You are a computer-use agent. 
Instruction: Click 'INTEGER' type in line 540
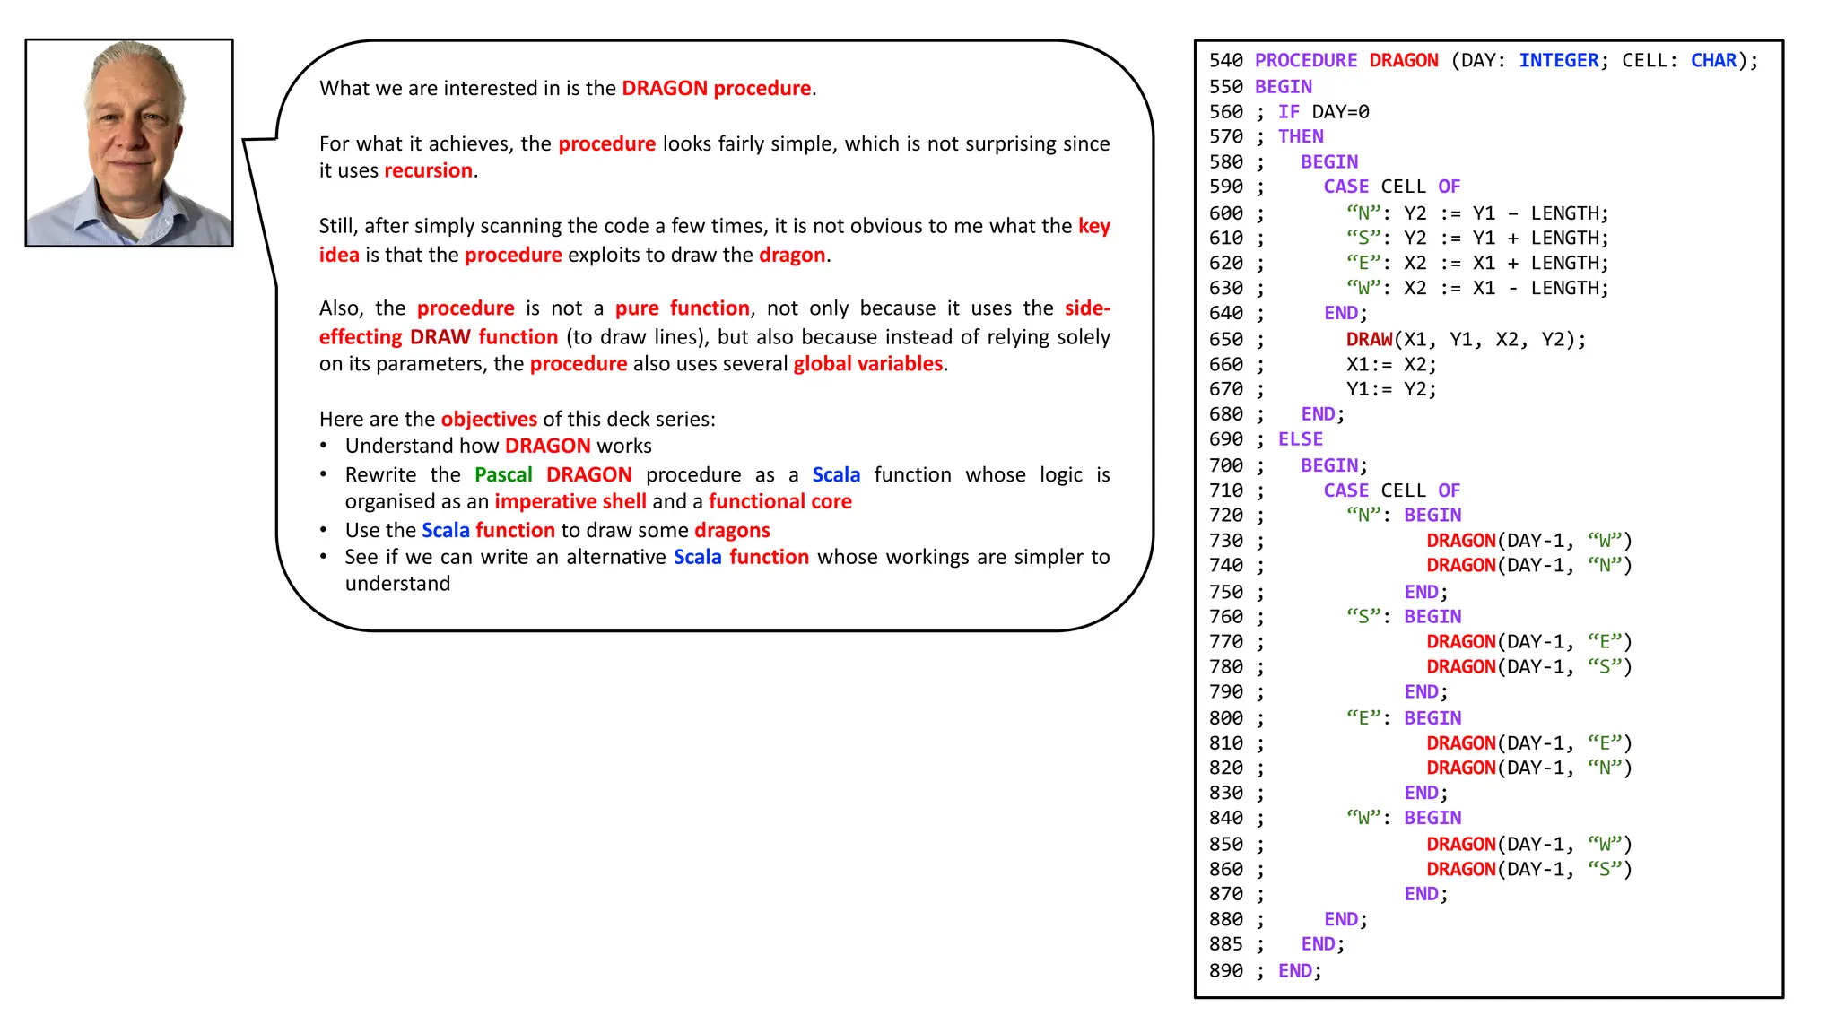1559,61
